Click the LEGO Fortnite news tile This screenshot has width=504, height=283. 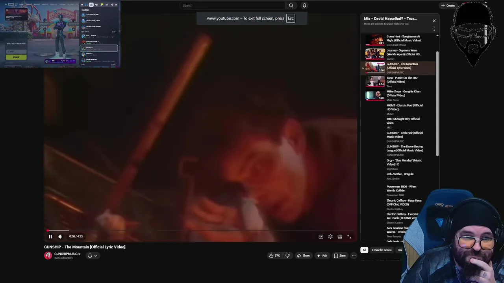click(17, 14)
